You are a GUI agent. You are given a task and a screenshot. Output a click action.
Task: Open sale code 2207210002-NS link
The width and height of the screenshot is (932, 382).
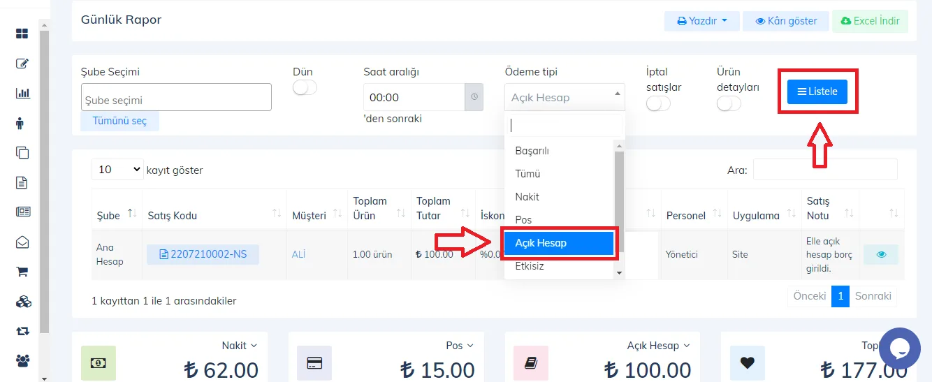203,254
